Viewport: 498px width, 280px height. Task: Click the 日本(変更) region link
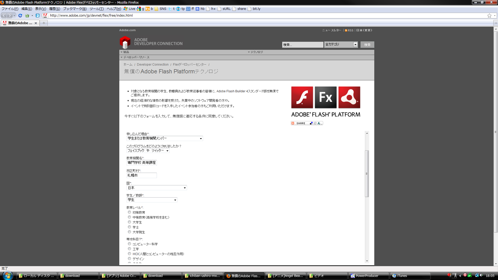[x=364, y=30]
